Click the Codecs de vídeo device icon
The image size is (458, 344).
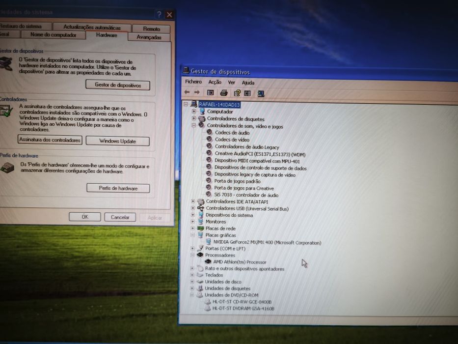click(x=209, y=139)
